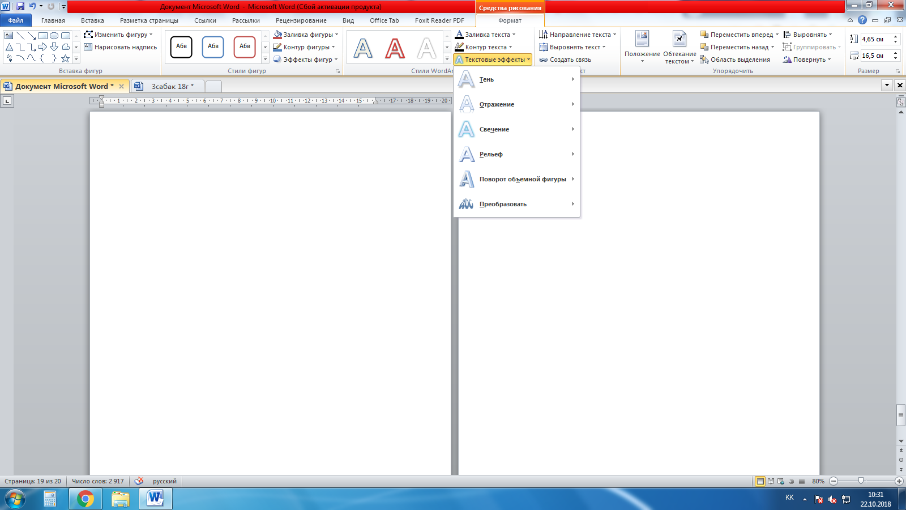
Task: Launch Google Chrome from the taskbar
Action: (x=85, y=499)
